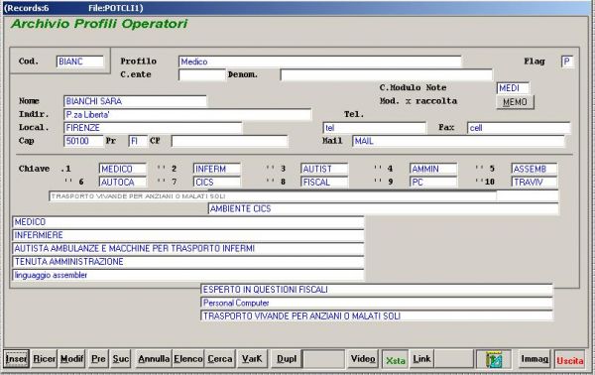
Task: Click the empty Denom. field
Action: 387,74
